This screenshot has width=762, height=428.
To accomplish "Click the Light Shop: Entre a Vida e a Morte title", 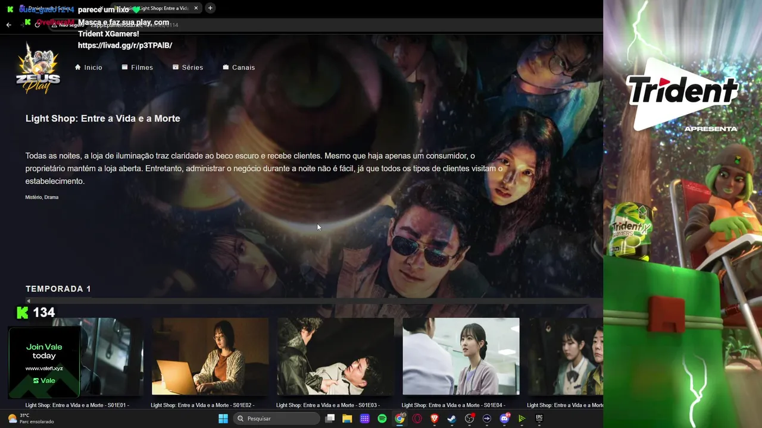I will [102, 118].
